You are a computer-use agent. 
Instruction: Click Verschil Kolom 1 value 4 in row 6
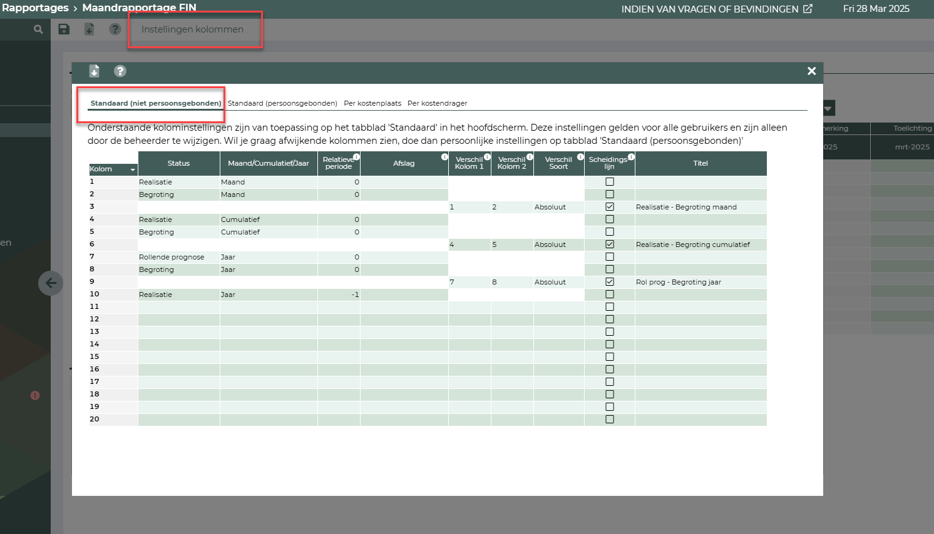click(x=470, y=244)
